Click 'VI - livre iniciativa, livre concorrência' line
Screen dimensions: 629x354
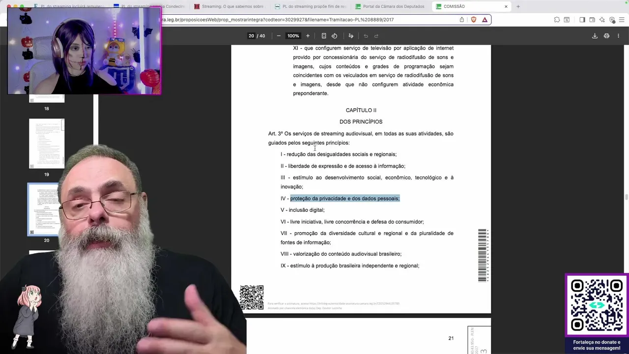tap(352, 222)
